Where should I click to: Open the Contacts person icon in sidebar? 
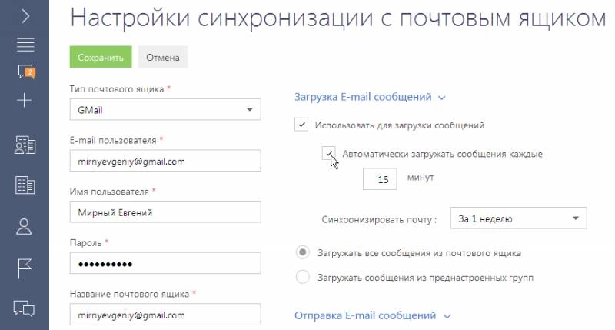pyautogui.click(x=25, y=226)
